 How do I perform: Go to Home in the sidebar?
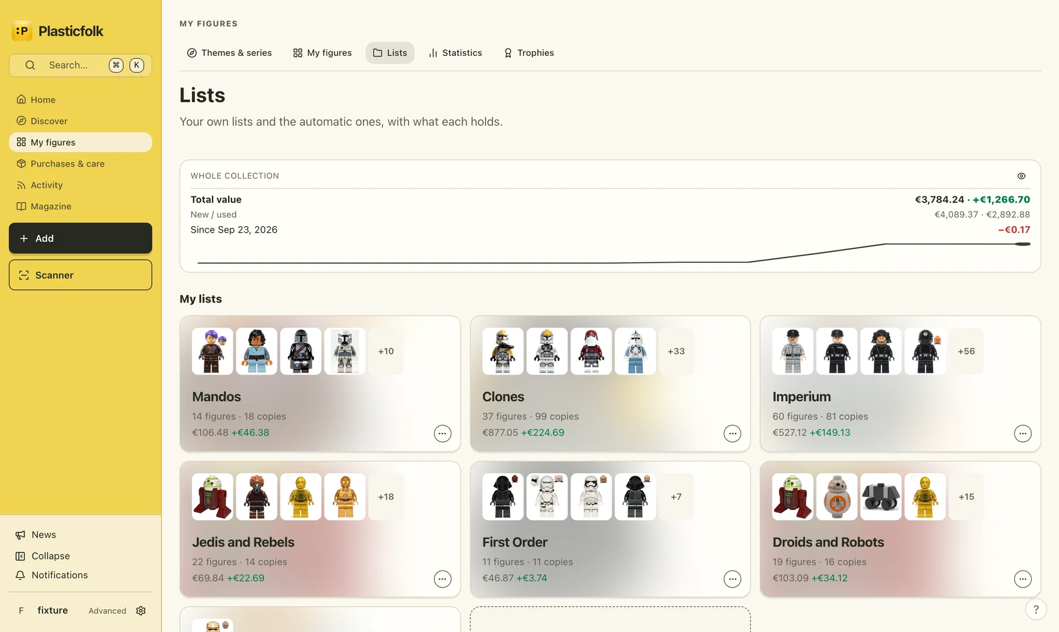pyautogui.click(x=80, y=100)
